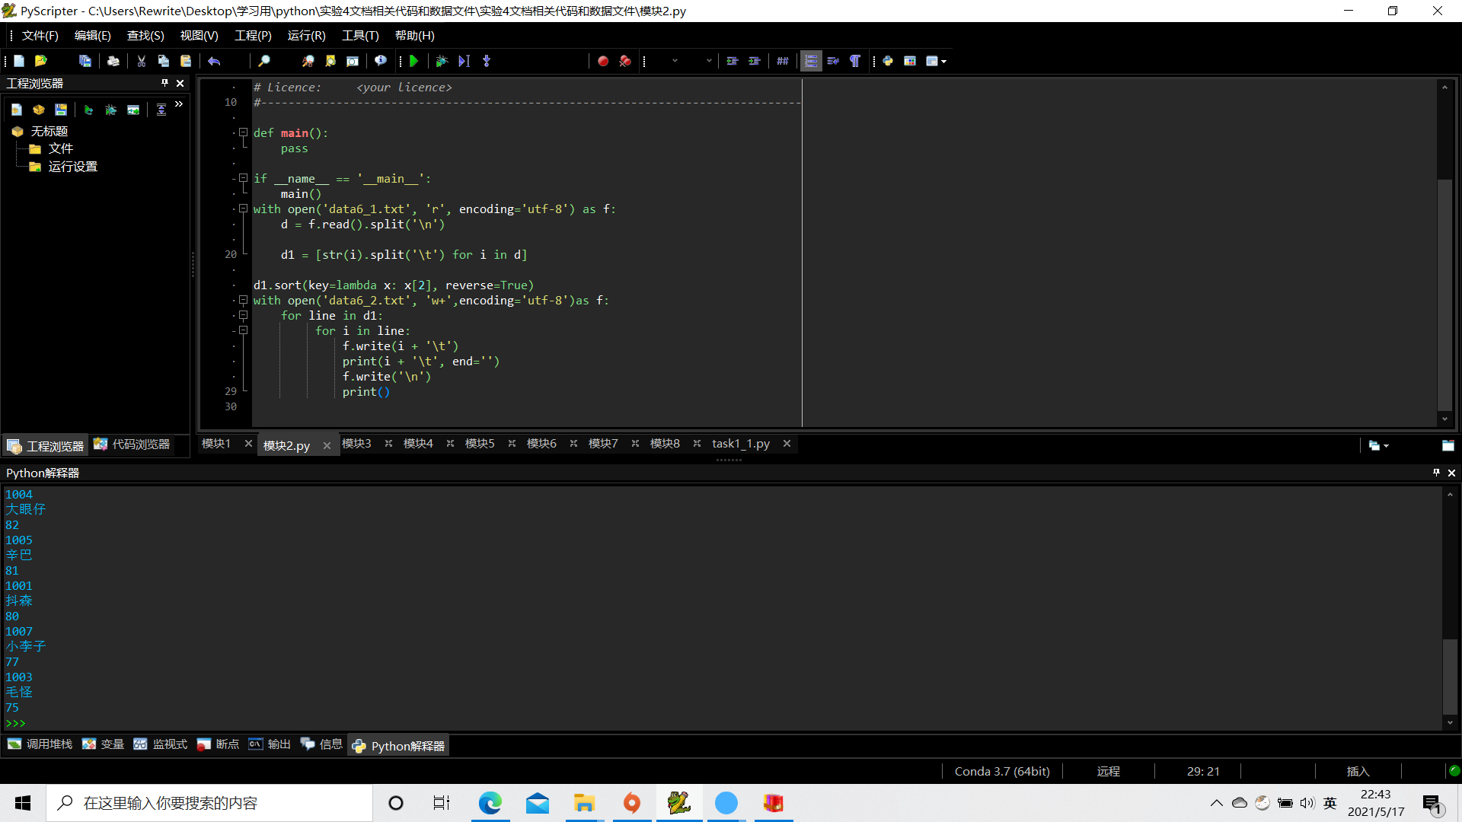Click the Cut scissors icon
Image resolution: width=1462 pixels, height=822 pixels.
point(141,61)
